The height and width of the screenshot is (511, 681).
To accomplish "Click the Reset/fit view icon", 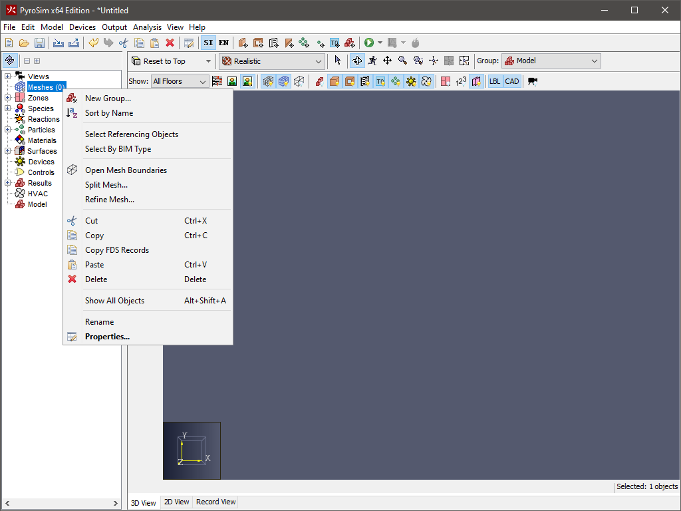I will pos(464,61).
